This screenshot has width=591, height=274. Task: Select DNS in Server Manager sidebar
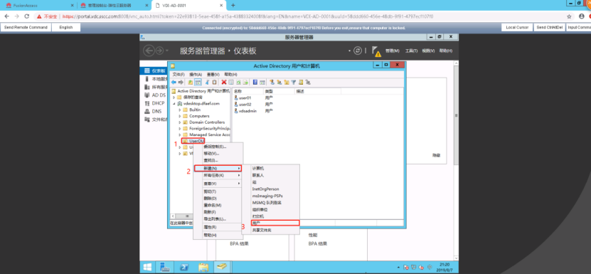point(153,111)
